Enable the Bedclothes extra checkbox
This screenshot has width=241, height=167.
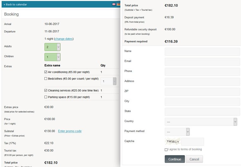[46, 79]
